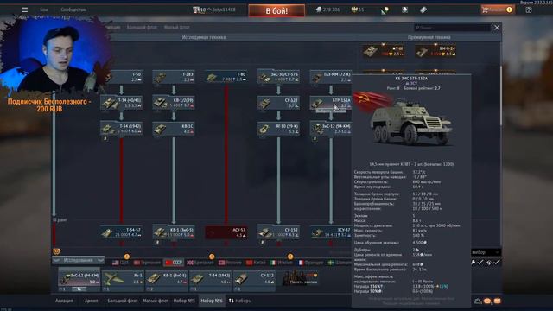The image size is (553, 311).
Task: Select ГАЗ-ММ (72-К) vehicle card
Action: click(x=331, y=77)
